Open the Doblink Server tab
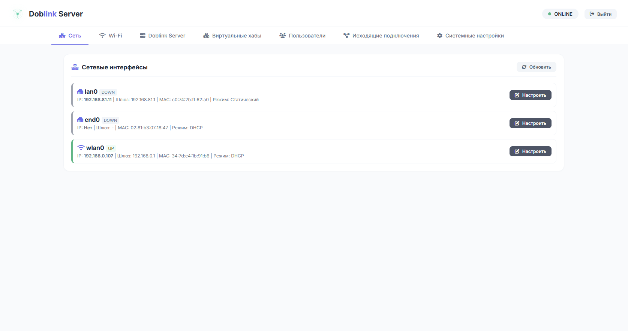 (163, 36)
